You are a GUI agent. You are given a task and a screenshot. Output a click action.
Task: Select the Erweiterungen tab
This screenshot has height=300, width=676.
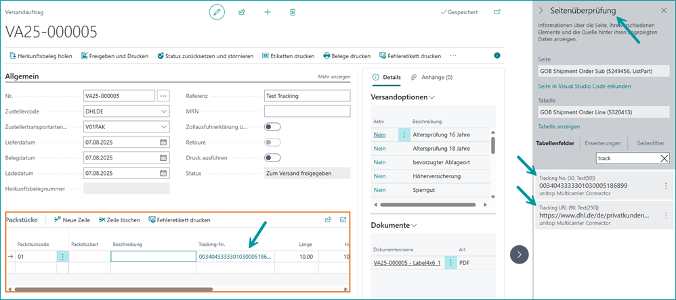[603, 143]
